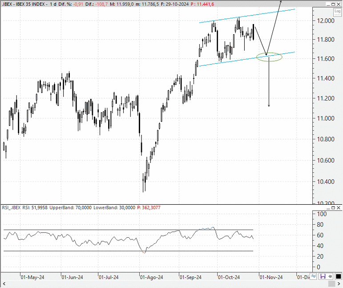Image resolution: width=343 pixels, height=288 pixels.
Task: Click the 'RSI: 51,9958' value
Action: 35,207
